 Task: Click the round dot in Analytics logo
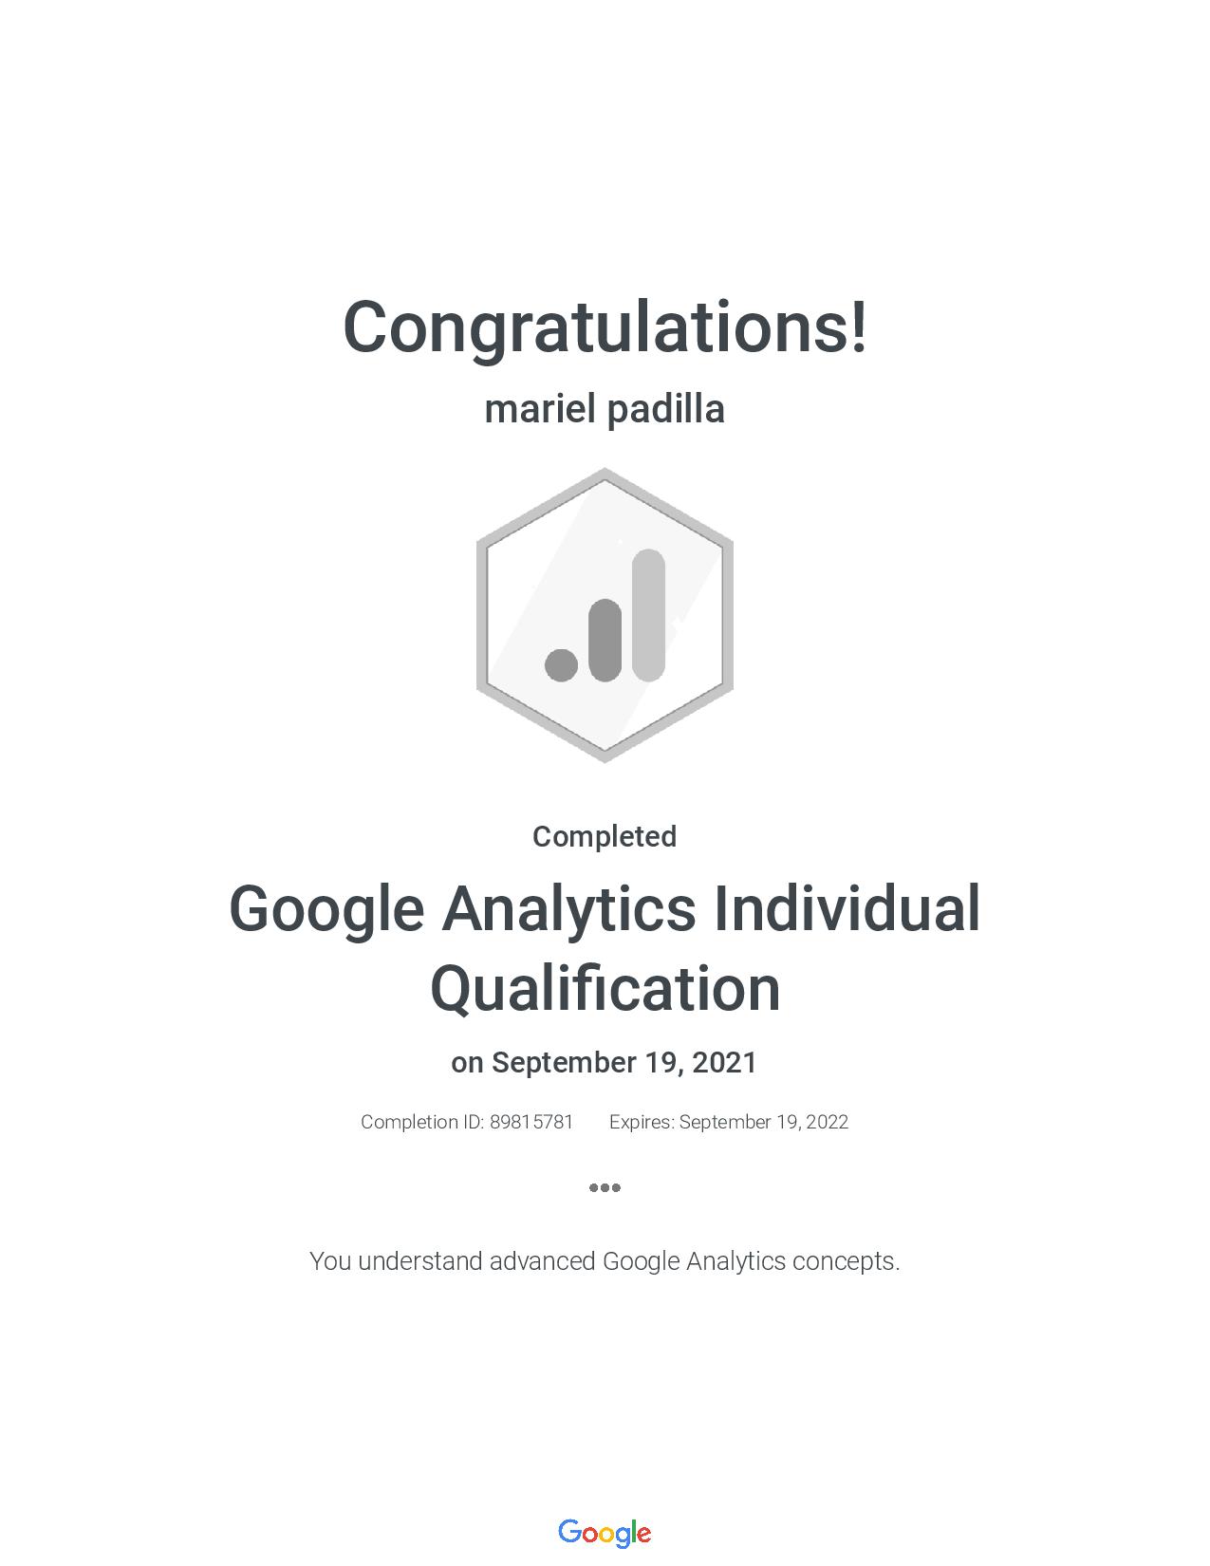pyautogui.click(x=561, y=664)
